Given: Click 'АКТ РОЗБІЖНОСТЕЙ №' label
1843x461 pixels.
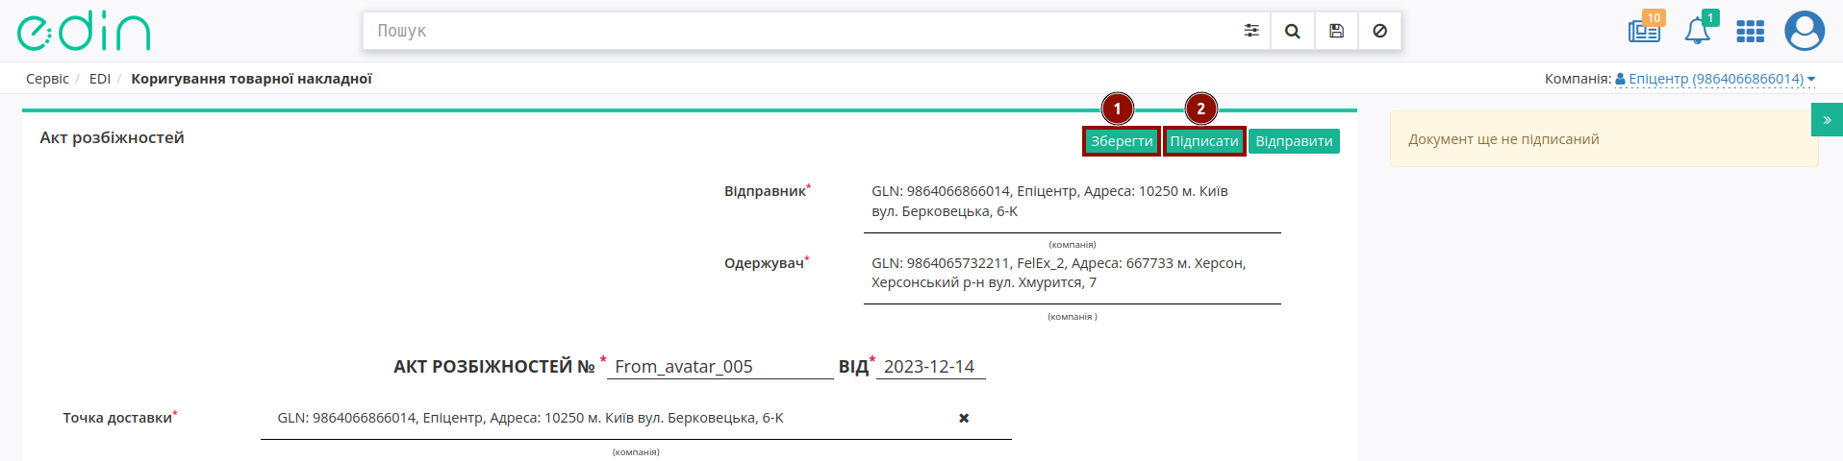Looking at the screenshot, I should tap(494, 367).
